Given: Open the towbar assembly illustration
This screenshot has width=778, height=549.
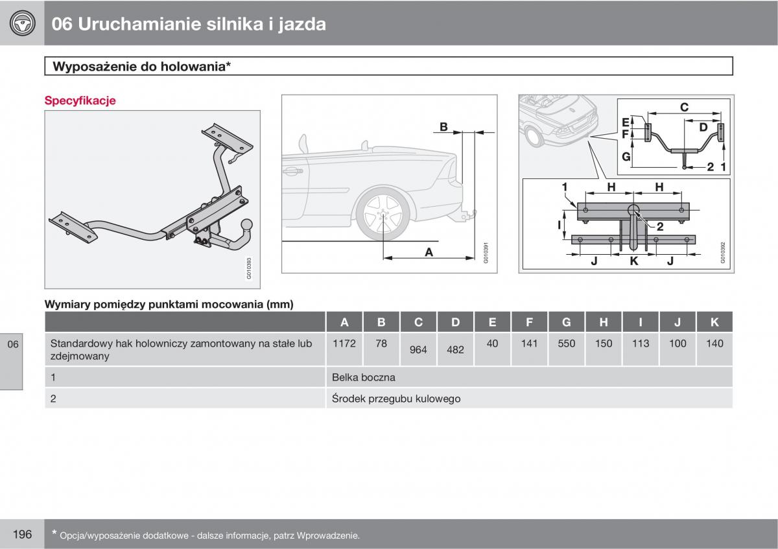Looking at the screenshot, I should 152,199.
